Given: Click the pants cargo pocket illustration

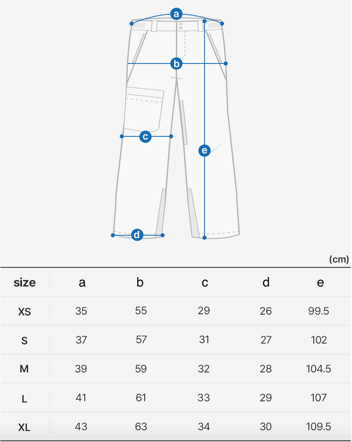Looking at the screenshot, I should coord(144,108).
